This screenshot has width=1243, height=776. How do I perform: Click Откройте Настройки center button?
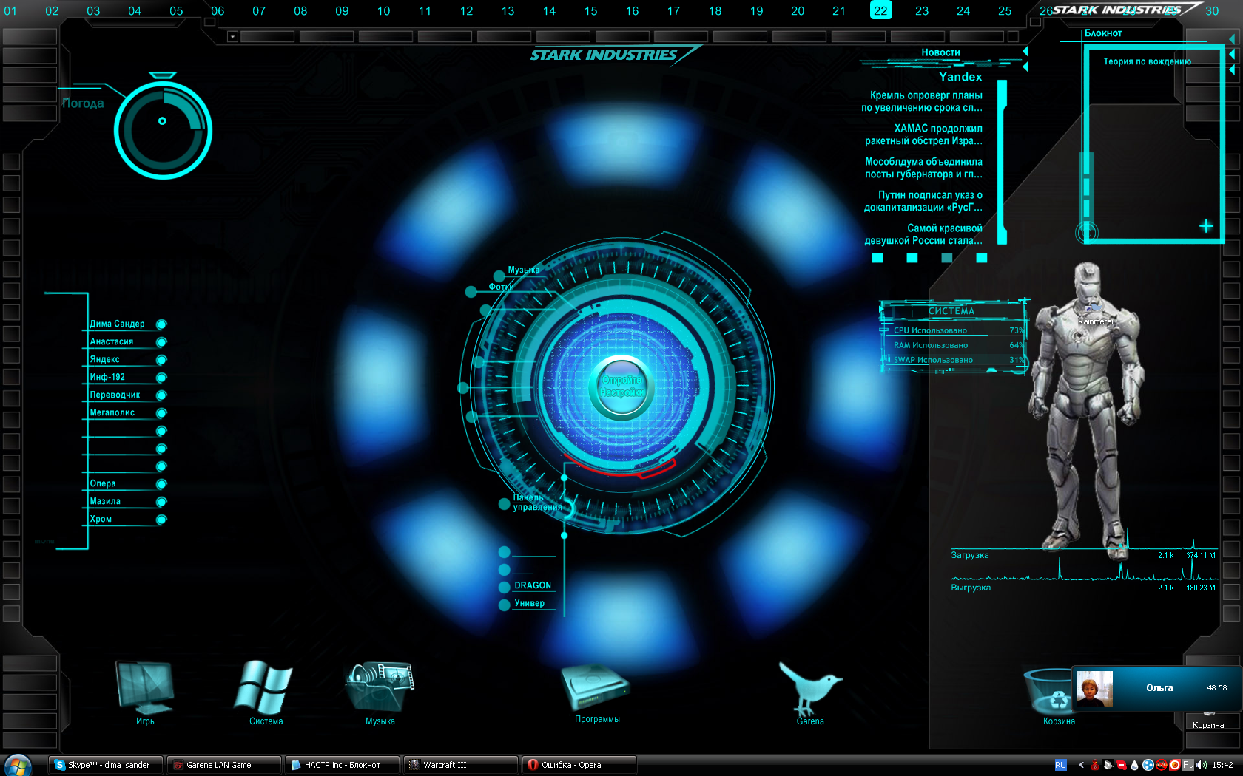click(x=621, y=387)
